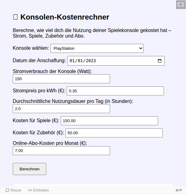Viewport: 186px width, 194px height.
Task: Focus the Online-Abo-Kosten pro Monat field
Action: click(x=61, y=151)
